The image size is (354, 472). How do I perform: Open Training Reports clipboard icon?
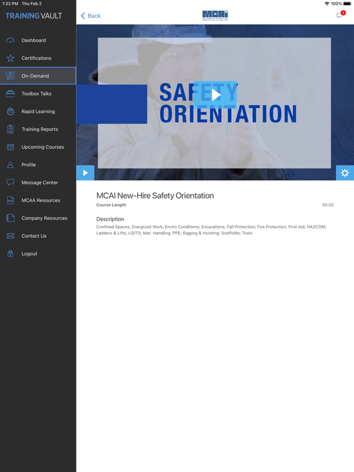click(10, 129)
